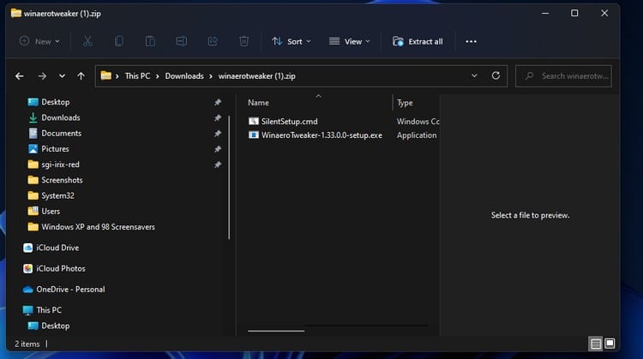Click the navigation pane vertical scrollbar
643x359 pixels.
pyautogui.click(x=229, y=177)
